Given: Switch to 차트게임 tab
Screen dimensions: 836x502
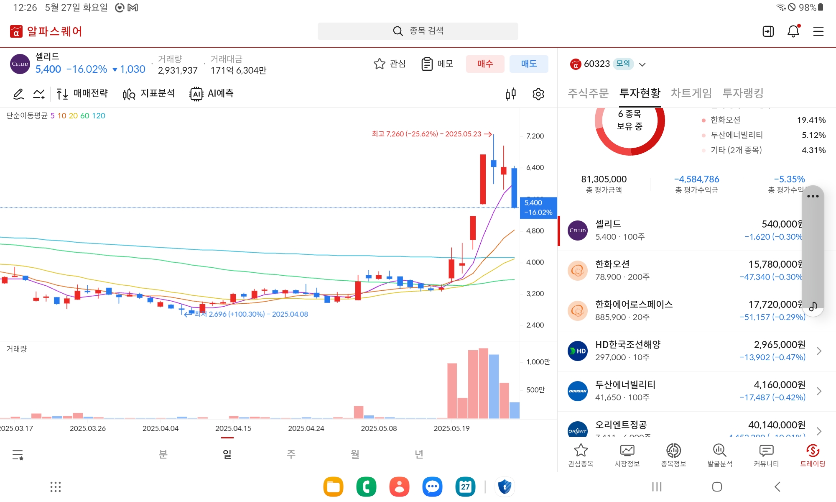Looking at the screenshot, I should pyautogui.click(x=691, y=93).
